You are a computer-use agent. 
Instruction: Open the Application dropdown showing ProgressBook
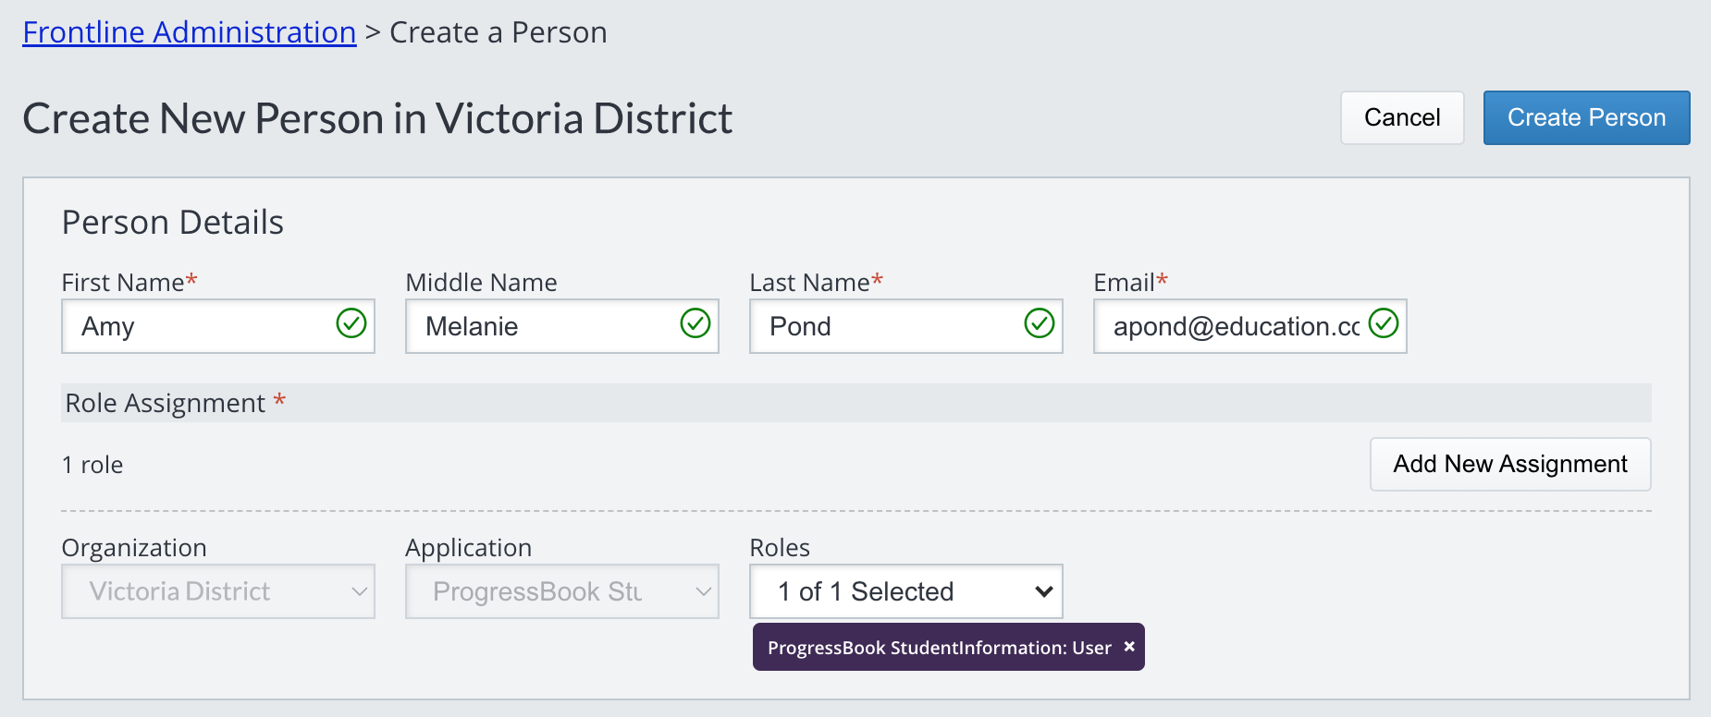coord(562,591)
